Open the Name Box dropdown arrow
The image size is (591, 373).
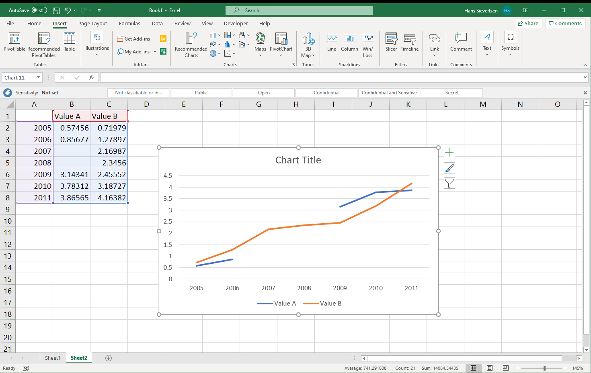38,77
